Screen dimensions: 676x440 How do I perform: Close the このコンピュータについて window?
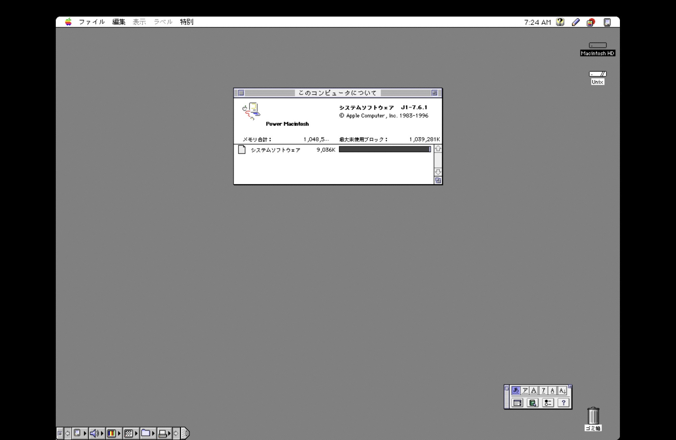click(x=241, y=93)
